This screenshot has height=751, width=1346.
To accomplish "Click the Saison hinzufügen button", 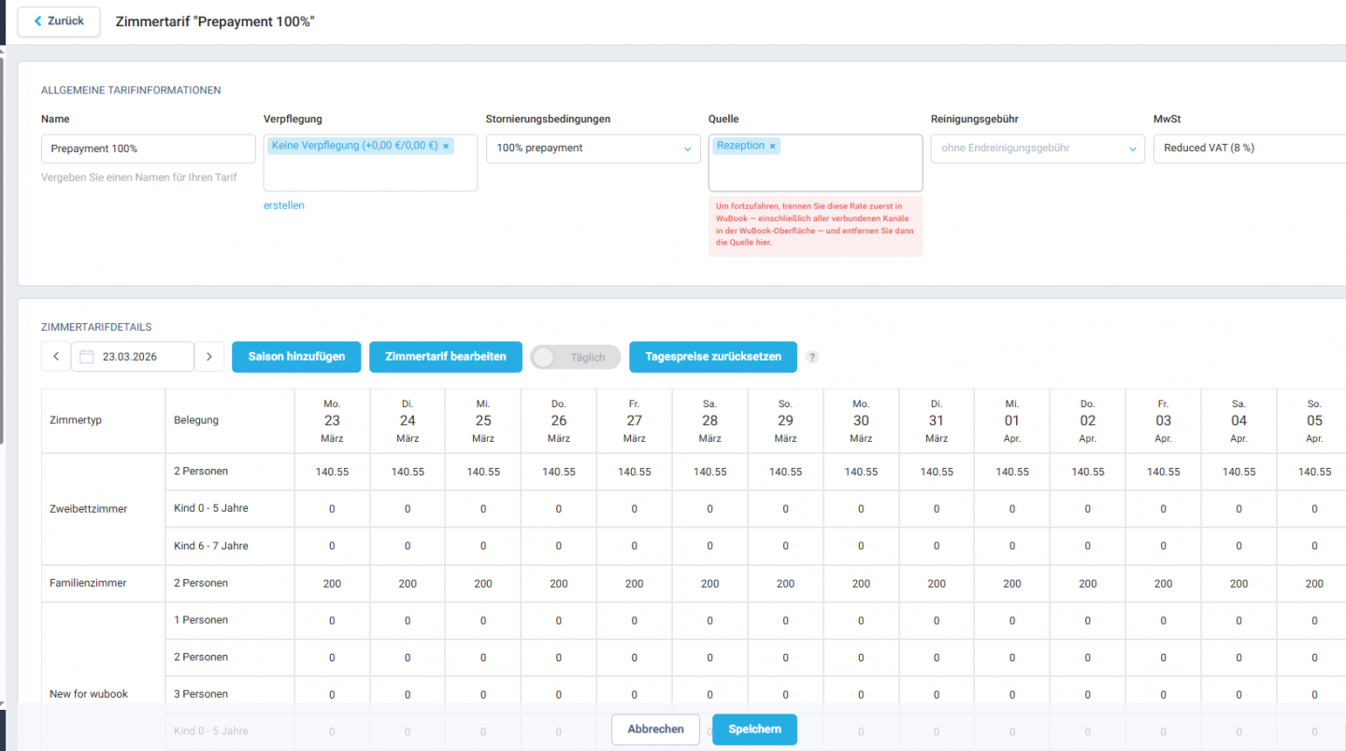I will tap(296, 357).
